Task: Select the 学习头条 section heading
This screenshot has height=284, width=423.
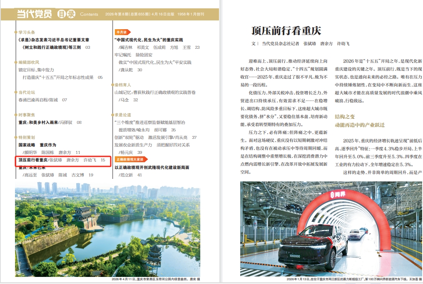Action: tap(27, 32)
